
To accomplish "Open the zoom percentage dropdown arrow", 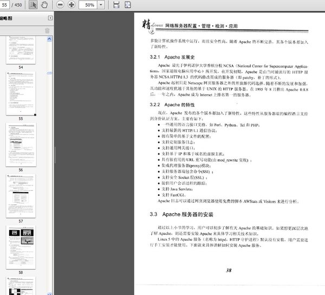I will 101,5.
